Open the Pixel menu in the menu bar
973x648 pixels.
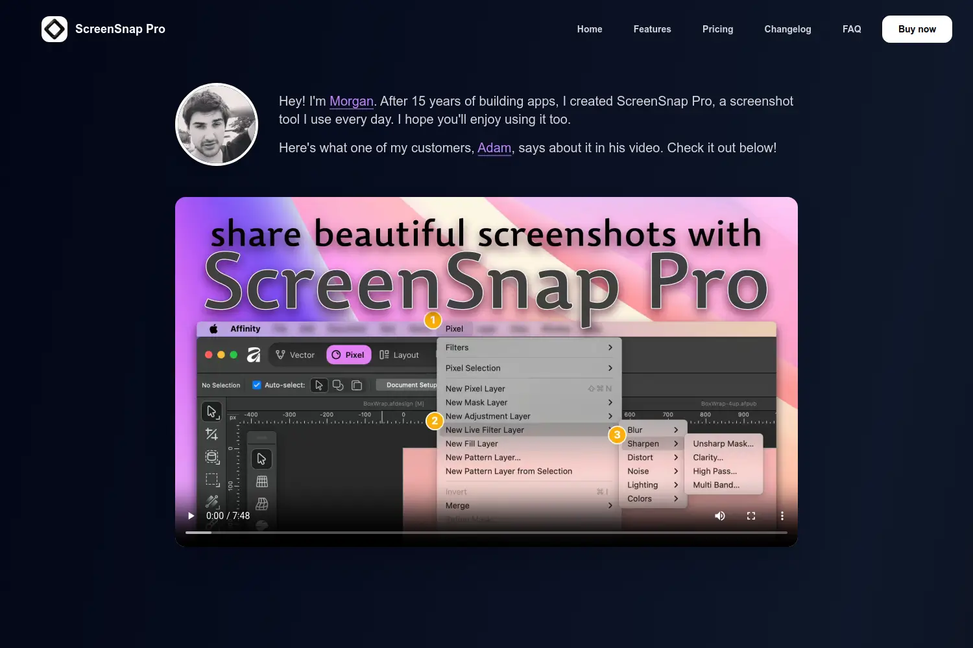[454, 329]
